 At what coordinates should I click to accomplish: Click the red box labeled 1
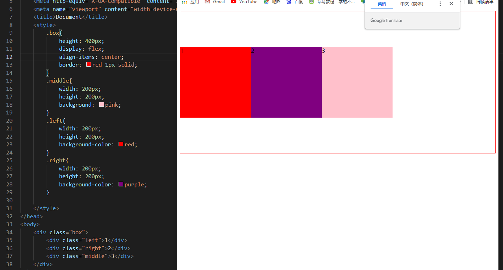pos(216,82)
